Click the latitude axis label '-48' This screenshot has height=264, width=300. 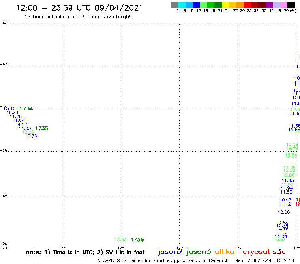tap(4, 196)
